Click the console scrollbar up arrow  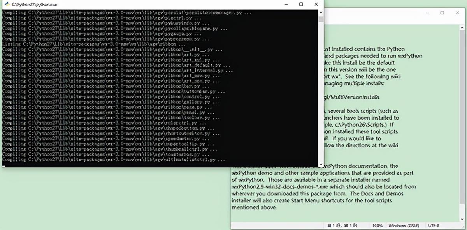(321, 12)
